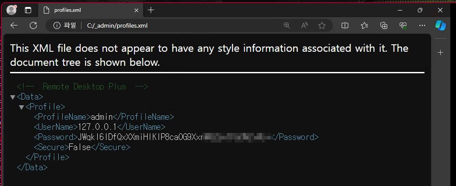Open the Settings and more ellipsis menu
Image resolution: width=456 pixels, height=186 pixels.
422,25
